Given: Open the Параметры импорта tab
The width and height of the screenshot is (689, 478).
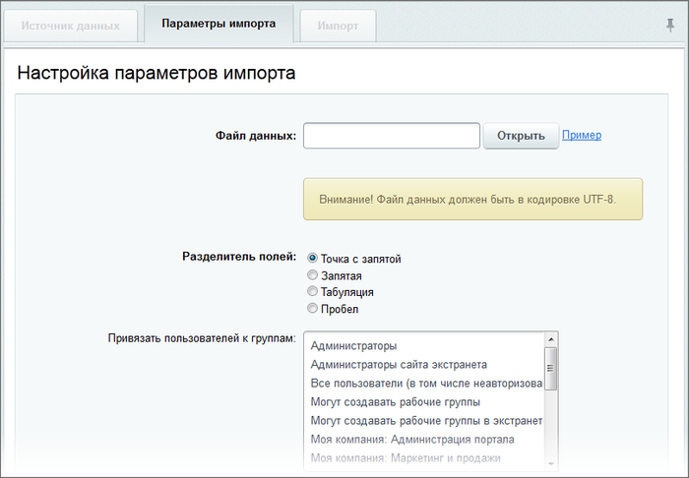Looking at the screenshot, I should click(219, 24).
